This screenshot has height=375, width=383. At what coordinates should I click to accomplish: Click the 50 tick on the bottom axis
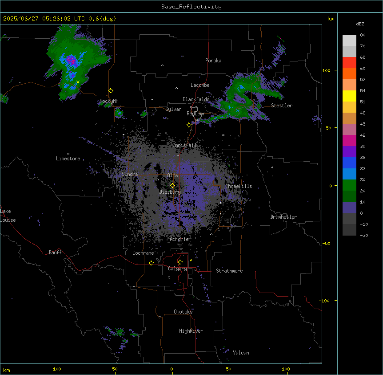[228, 369]
